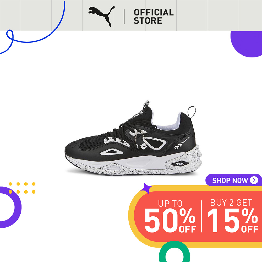Click the OFFICIAL STORE header text
This screenshot has height=262, width=262.
click(154, 17)
